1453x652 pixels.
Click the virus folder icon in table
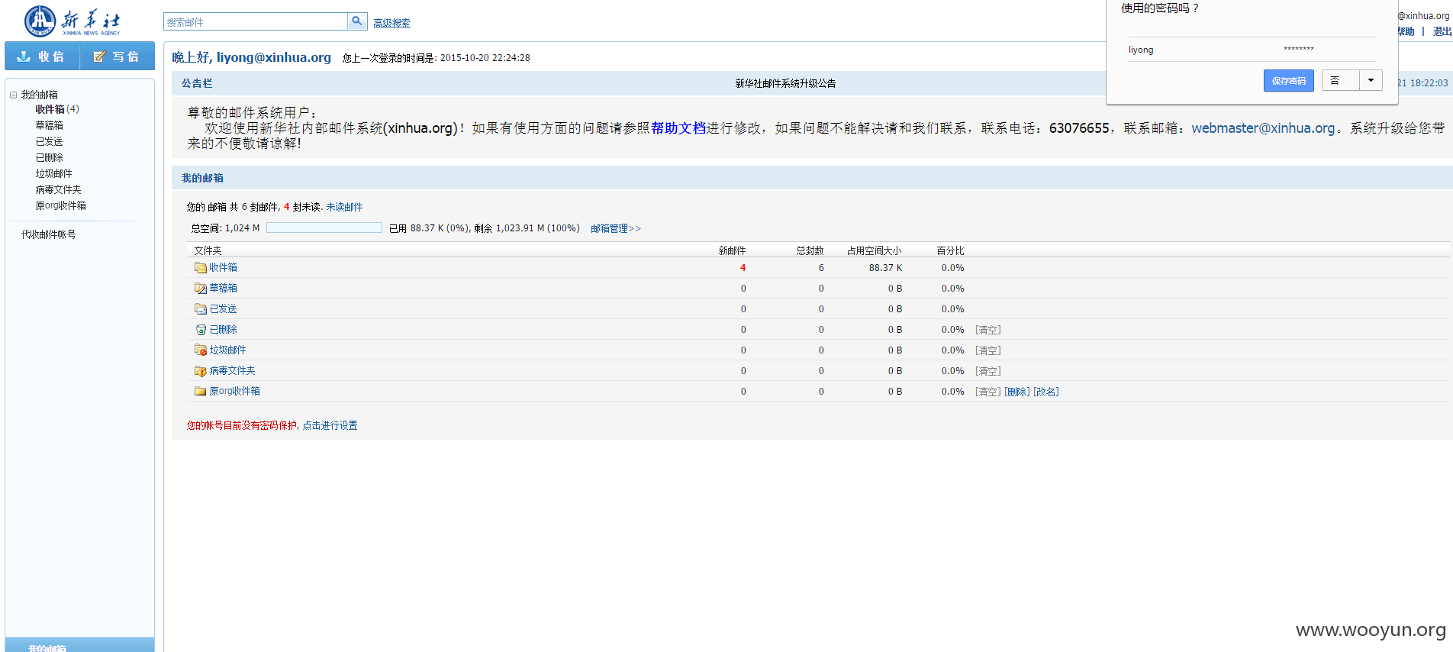pos(201,371)
